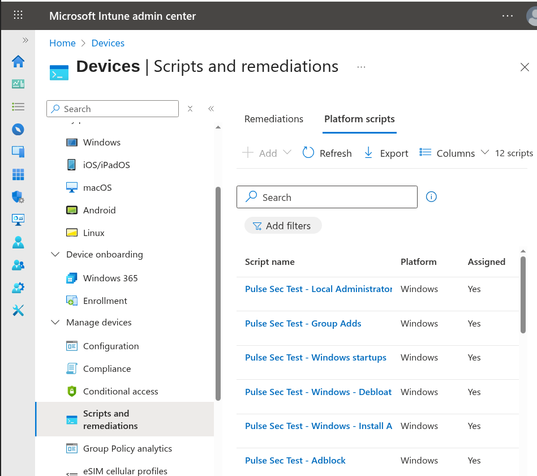The width and height of the screenshot is (537, 476).
Task: Select the Apps grid icon in left rail
Action: pyautogui.click(x=18, y=174)
